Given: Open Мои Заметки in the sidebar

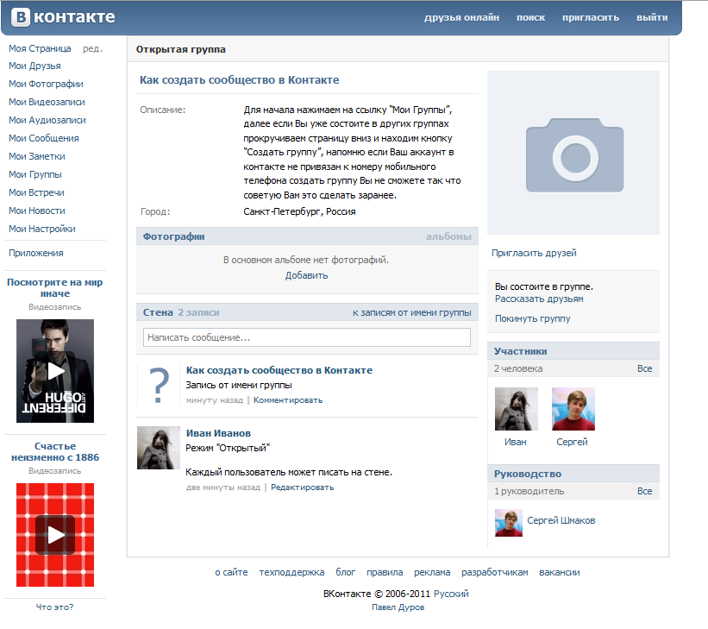Looking at the screenshot, I should (36, 156).
